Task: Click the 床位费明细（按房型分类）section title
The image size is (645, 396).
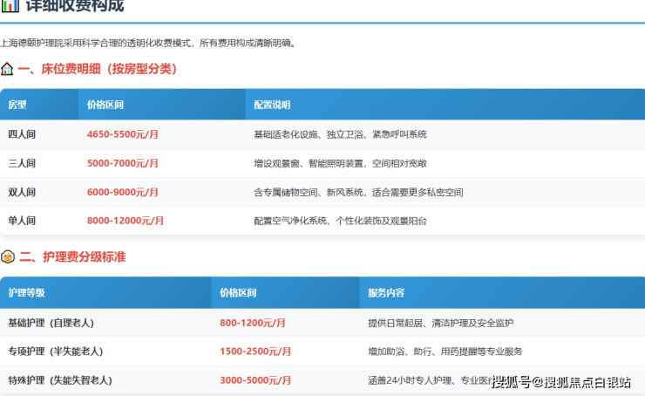Action: [x=97, y=69]
